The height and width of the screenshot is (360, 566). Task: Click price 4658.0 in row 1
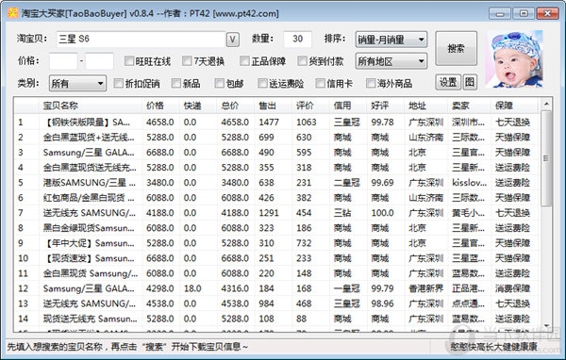click(x=160, y=123)
